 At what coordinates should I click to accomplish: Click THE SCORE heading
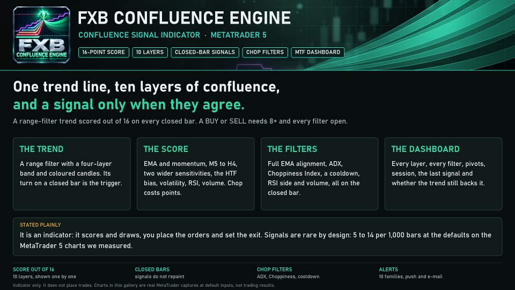(x=166, y=149)
